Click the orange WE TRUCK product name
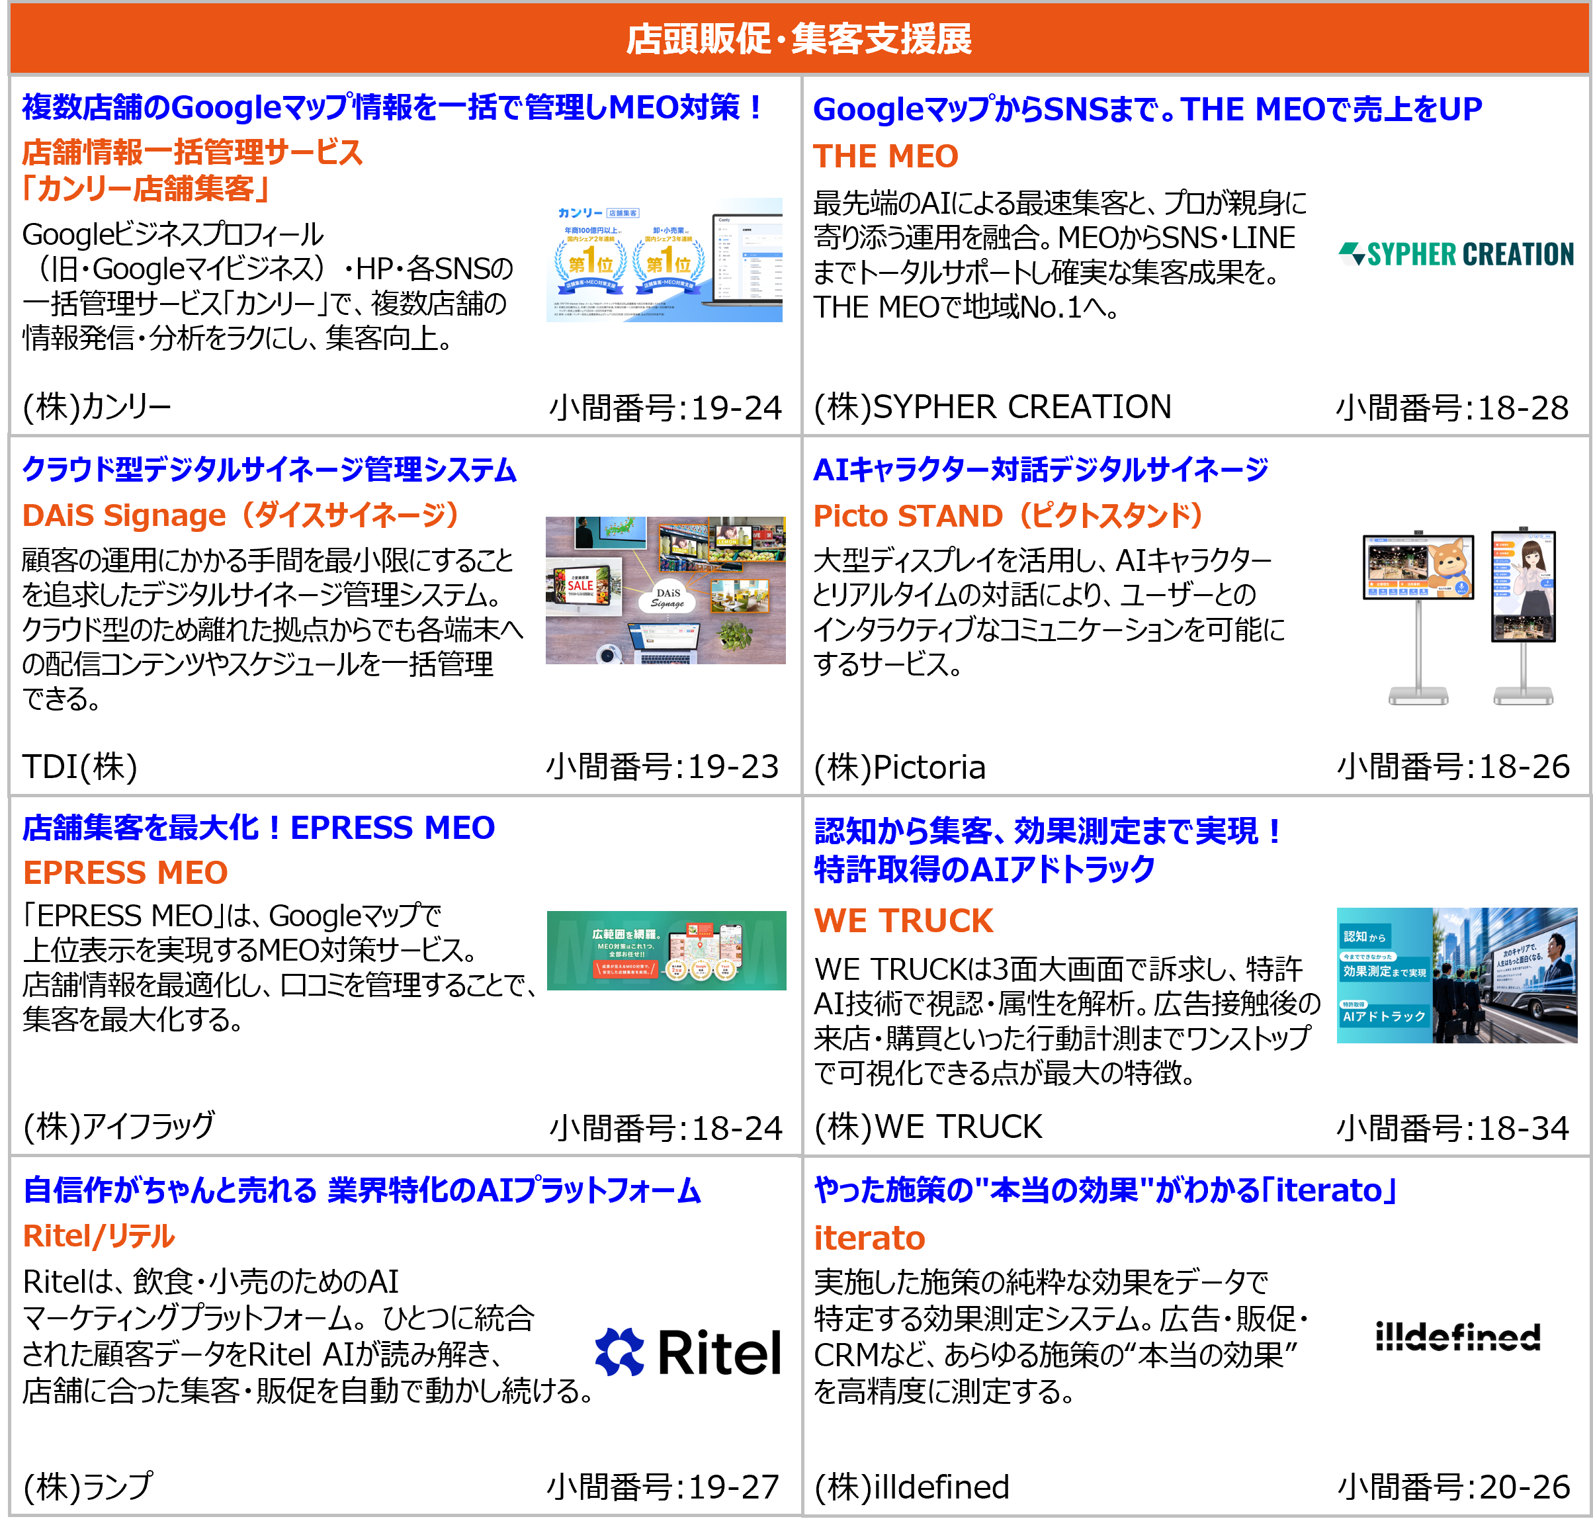Viewport: 1593px width, 1523px height. [904, 921]
